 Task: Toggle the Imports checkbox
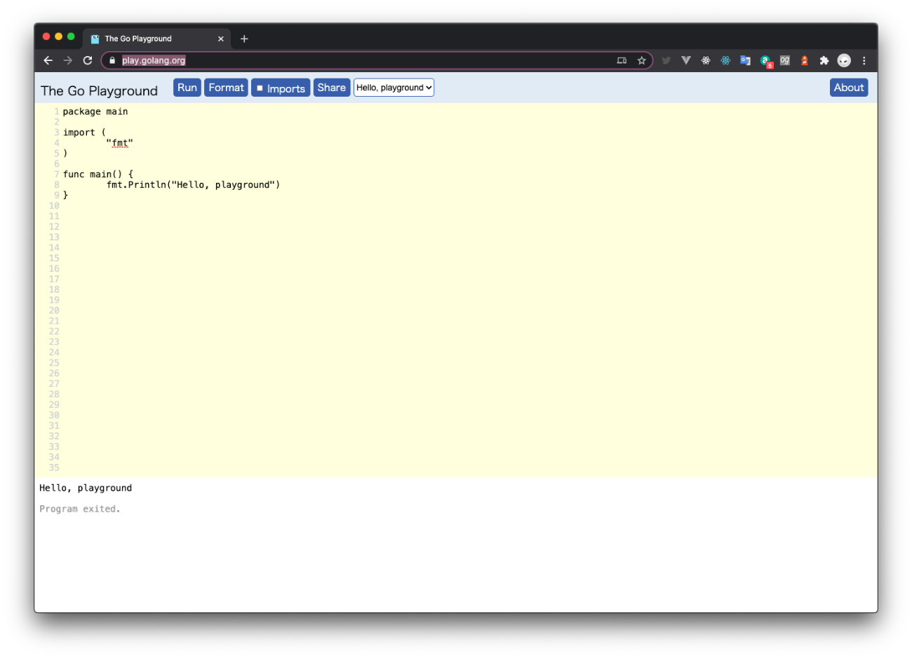[260, 88]
